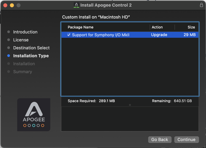Click the 29 MB size cell
This screenshot has height=148, width=206.
(x=190, y=35)
